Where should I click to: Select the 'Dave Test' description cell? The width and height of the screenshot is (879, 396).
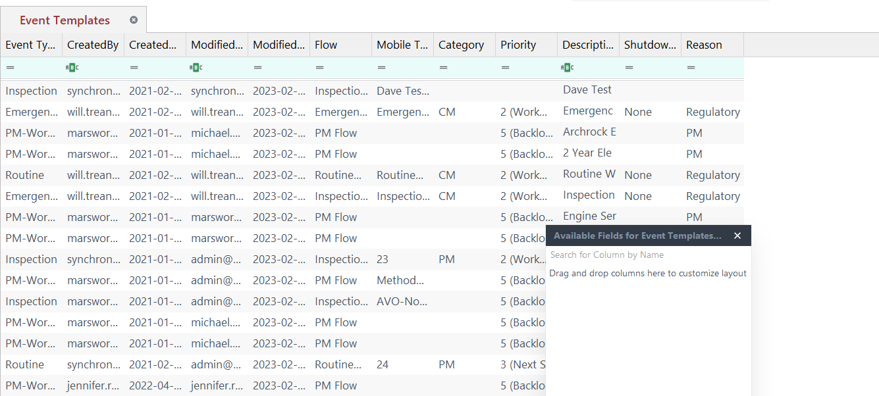pyautogui.click(x=588, y=90)
